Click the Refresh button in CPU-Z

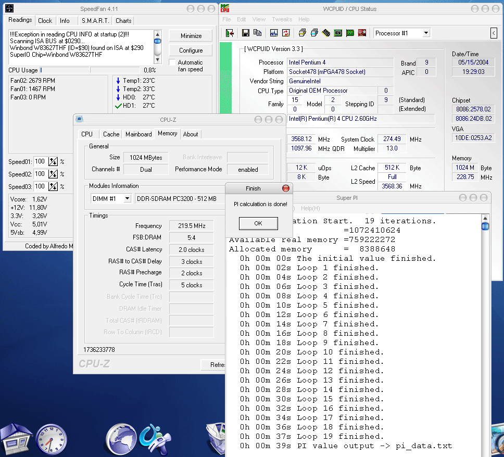(213, 364)
